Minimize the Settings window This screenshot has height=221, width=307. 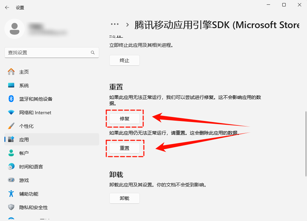point(268,5)
